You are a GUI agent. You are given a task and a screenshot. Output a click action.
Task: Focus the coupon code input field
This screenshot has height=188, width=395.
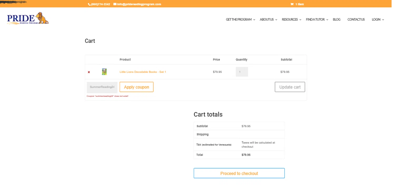tap(102, 87)
